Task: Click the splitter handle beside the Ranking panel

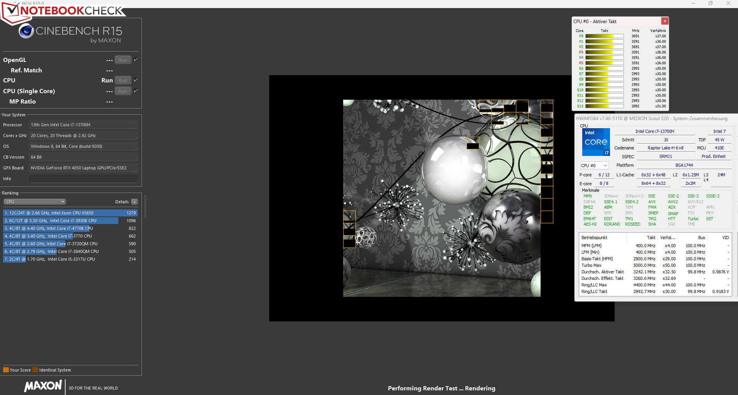Action: [145, 206]
